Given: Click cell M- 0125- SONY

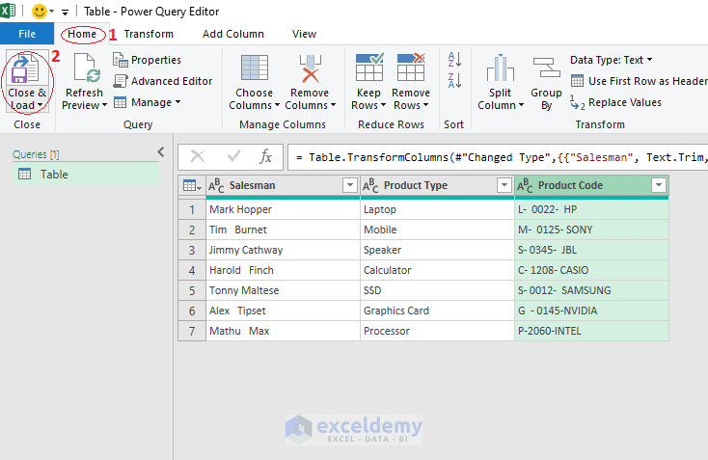Looking at the screenshot, I should 592,230.
